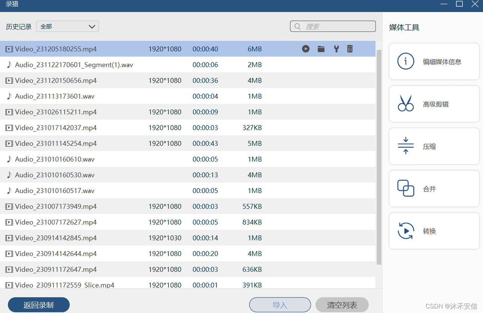483x313 pixels.
Task: Select file name Video_230911172647.mp4
Action: coord(56,270)
